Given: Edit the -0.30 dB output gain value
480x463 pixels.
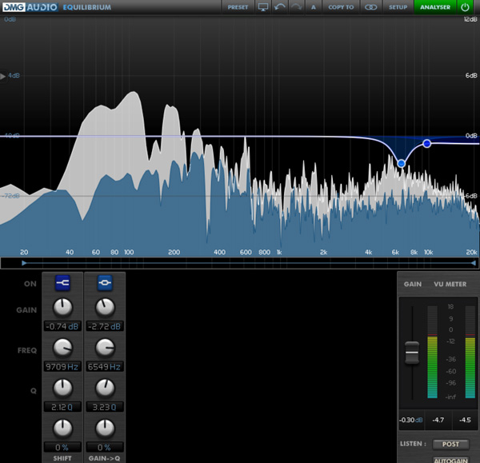Looking at the screenshot, I should [x=411, y=420].
